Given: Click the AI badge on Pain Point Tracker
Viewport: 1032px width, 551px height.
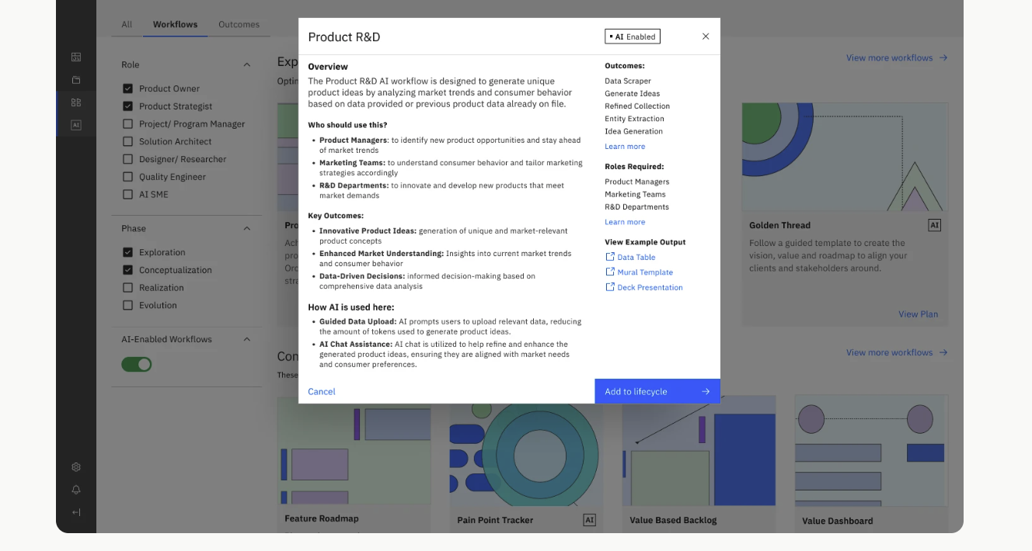Looking at the screenshot, I should [589, 519].
